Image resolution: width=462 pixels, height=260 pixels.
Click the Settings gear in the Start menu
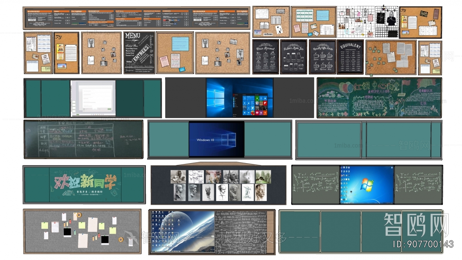click(234, 116)
